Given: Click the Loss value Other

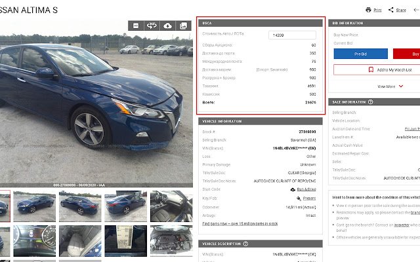Looking at the screenshot, I should [x=311, y=157].
